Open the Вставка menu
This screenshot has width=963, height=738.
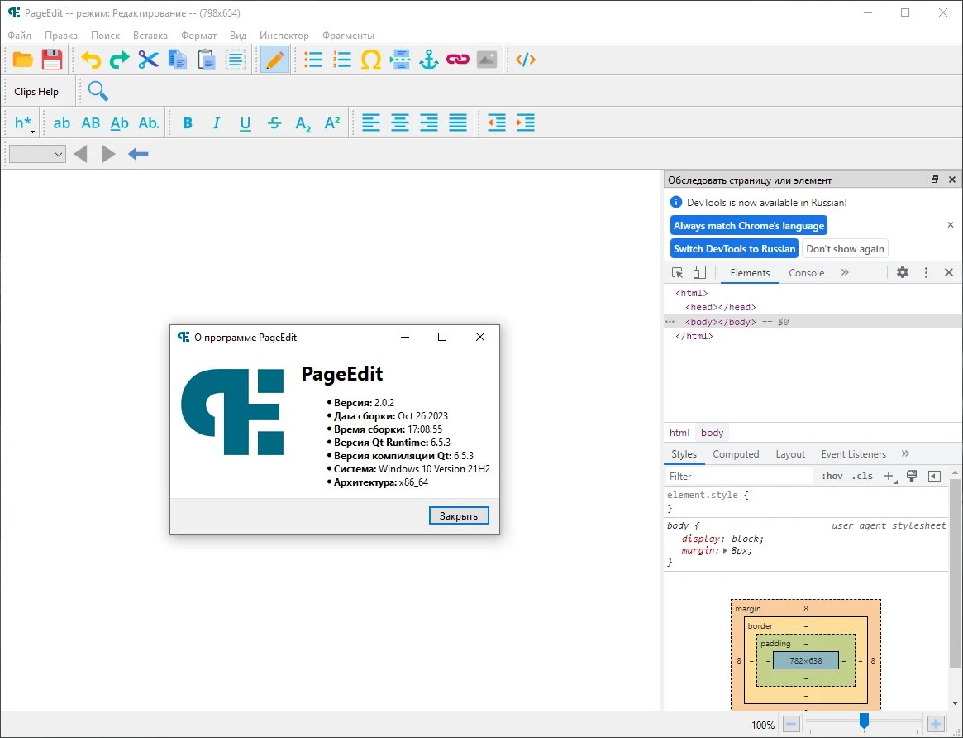(x=150, y=36)
